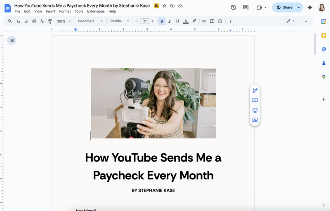
Task: Open the Help menu
Action: click(112, 12)
